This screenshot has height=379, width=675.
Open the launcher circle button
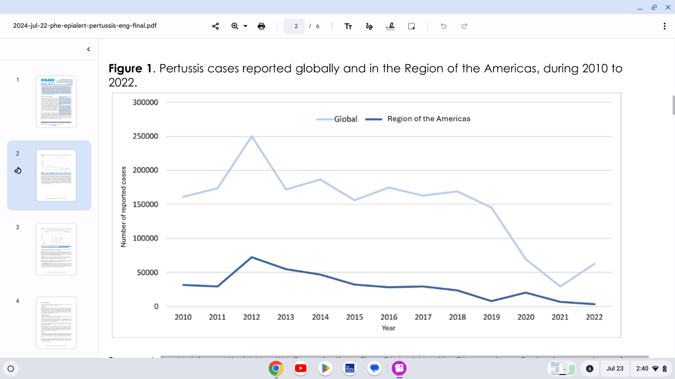[x=11, y=368]
